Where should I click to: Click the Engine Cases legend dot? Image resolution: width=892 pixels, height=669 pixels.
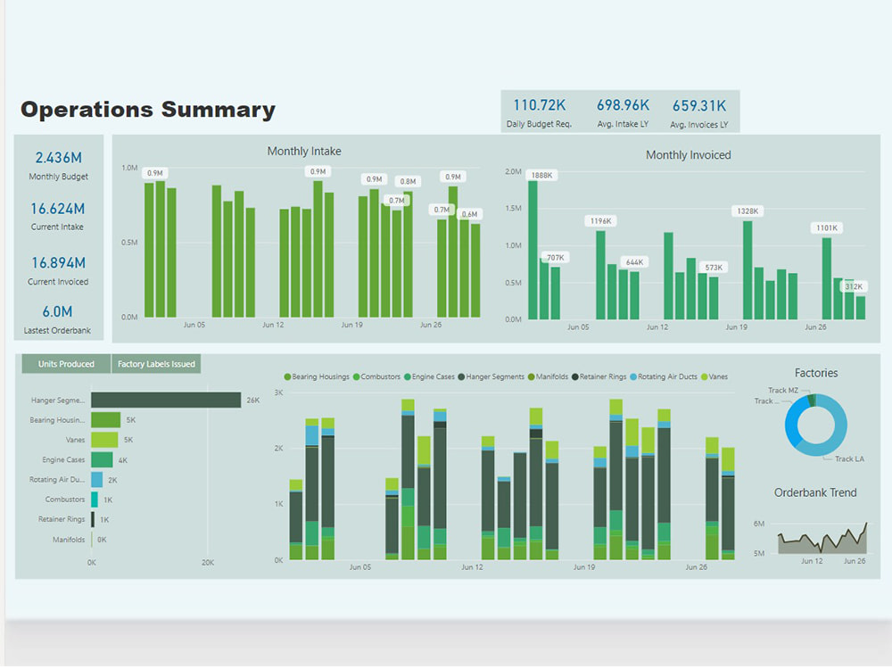pyautogui.click(x=408, y=376)
